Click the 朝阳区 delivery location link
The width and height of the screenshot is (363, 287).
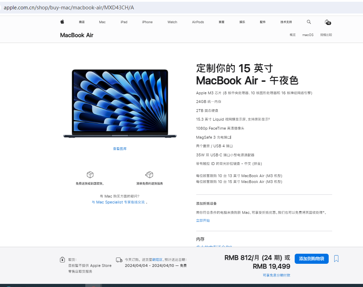[x=157, y=260]
